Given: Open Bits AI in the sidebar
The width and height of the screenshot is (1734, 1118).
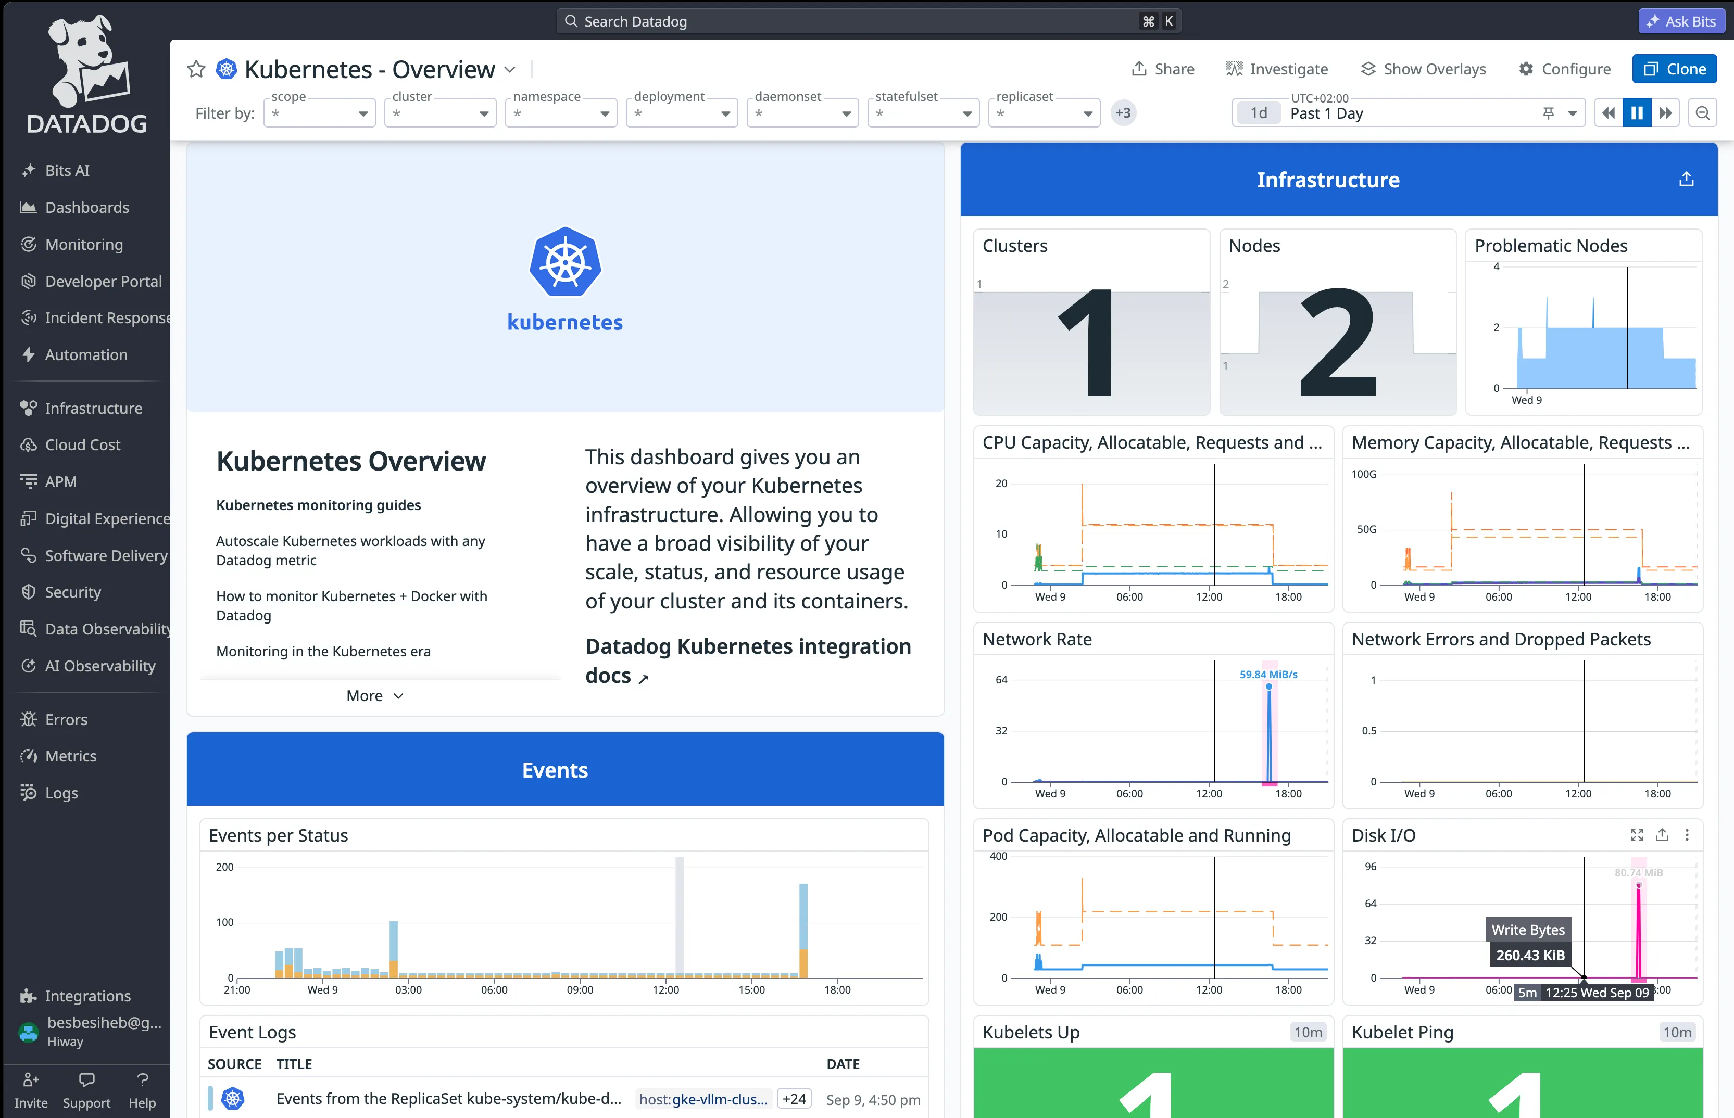Looking at the screenshot, I should [67, 171].
